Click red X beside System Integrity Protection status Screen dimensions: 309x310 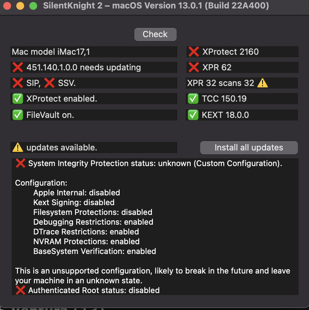click(x=20, y=163)
